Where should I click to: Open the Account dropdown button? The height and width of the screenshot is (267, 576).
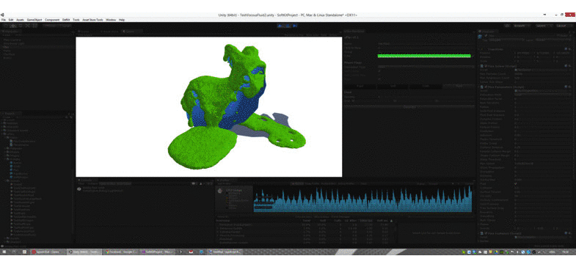522,26
